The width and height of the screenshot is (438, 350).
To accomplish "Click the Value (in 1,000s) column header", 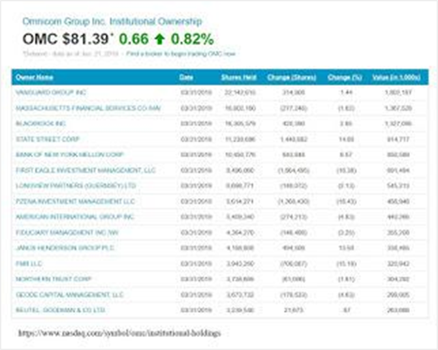I will point(396,78).
